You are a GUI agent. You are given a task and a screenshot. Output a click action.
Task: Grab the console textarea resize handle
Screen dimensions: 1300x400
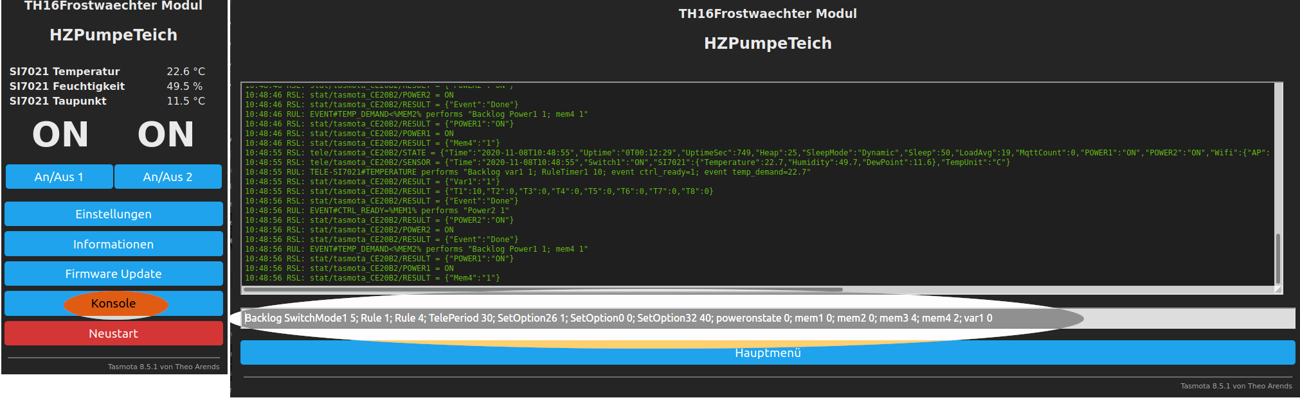(x=1278, y=290)
